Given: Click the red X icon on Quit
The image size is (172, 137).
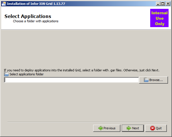Looking at the screenshot, I should coord(153,128).
